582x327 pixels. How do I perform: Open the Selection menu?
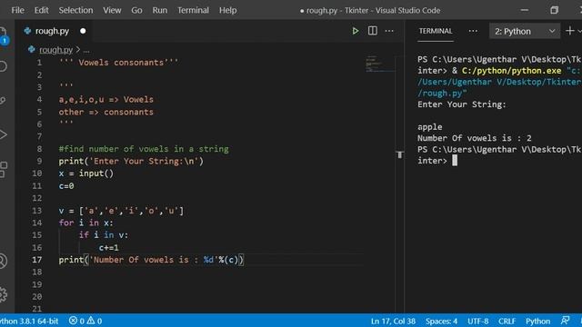pyautogui.click(x=75, y=10)
